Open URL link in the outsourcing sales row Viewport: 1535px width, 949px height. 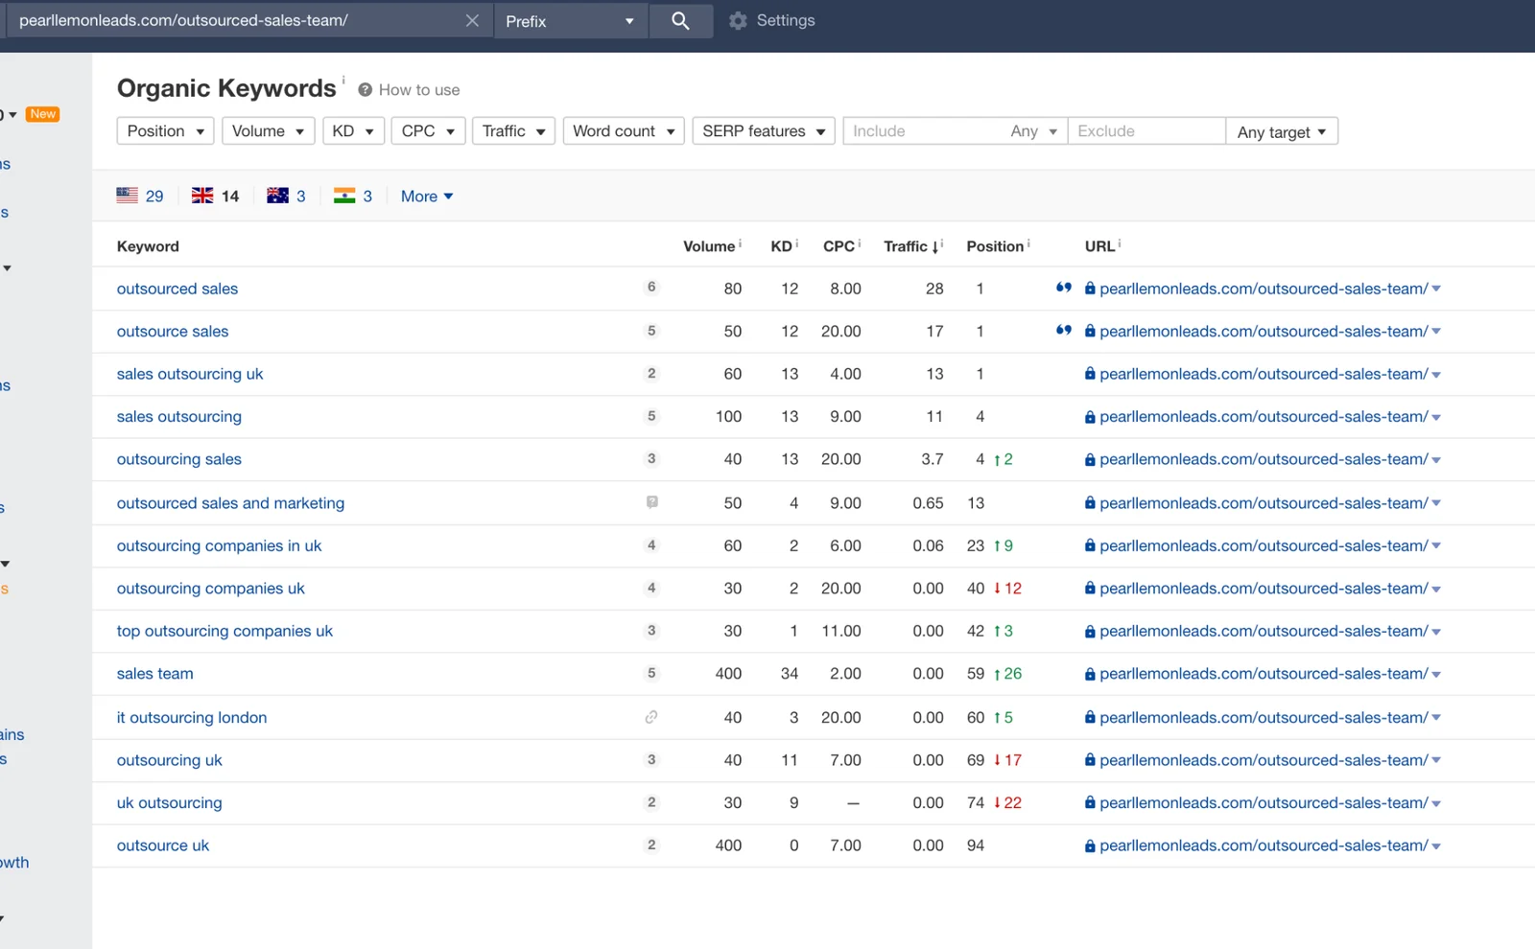[1263, 459]
